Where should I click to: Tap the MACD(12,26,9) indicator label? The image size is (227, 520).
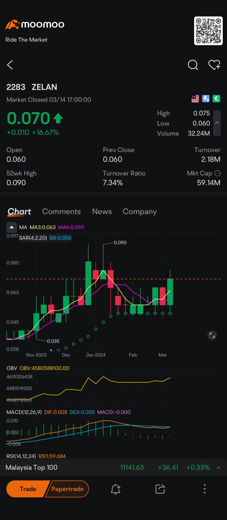[24, 412]
